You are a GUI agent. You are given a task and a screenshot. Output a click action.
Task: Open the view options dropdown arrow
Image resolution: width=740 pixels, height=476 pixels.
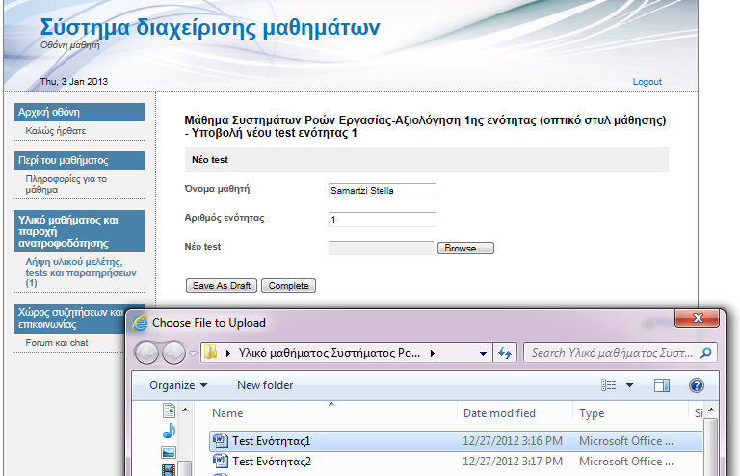[629, 385]
